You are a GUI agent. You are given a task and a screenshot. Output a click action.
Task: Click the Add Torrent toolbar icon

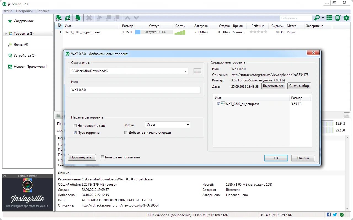tap(59, 18)
